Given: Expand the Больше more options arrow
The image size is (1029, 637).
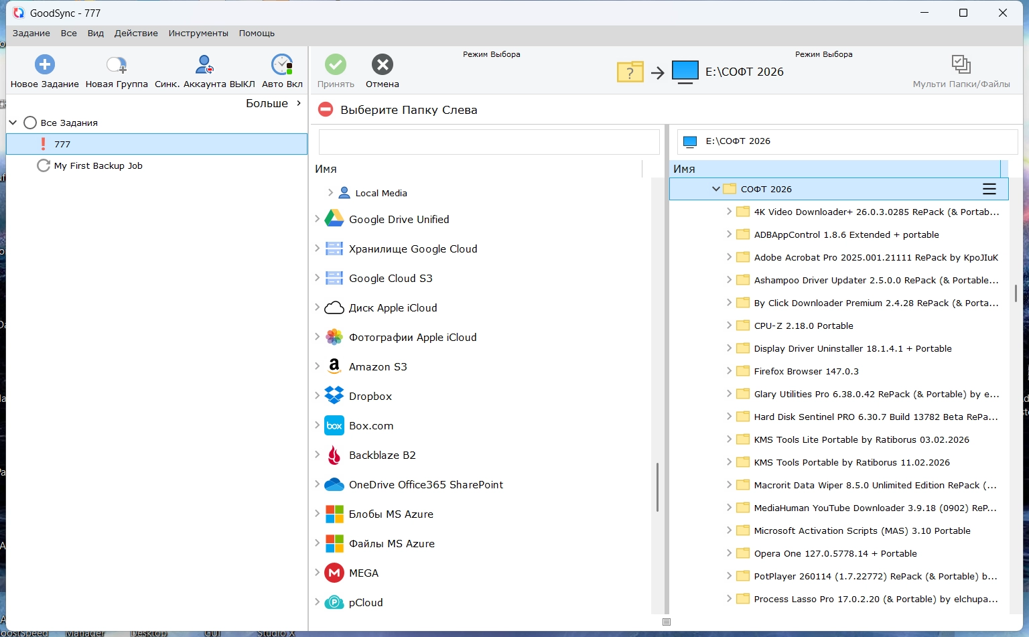Looking at the screenshot, I should [x=299, y=103].
